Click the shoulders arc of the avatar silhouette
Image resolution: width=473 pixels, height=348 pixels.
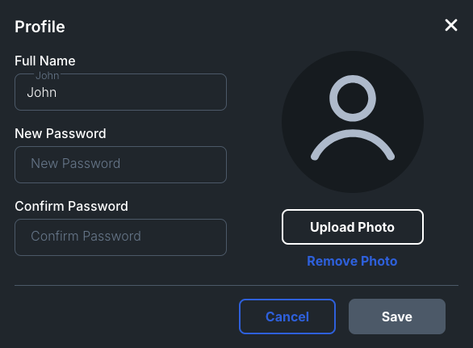353,145
